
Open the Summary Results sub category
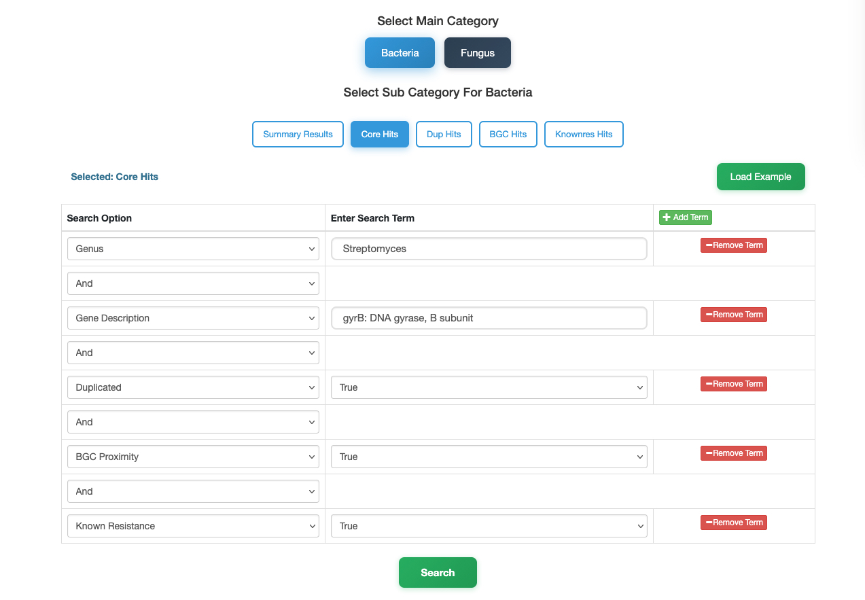click(x=298, y=134)
